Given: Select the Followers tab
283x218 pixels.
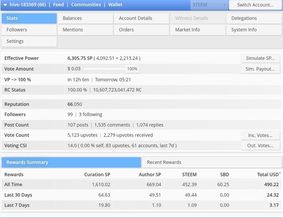Looking at the screenshot, I should 29,30.
